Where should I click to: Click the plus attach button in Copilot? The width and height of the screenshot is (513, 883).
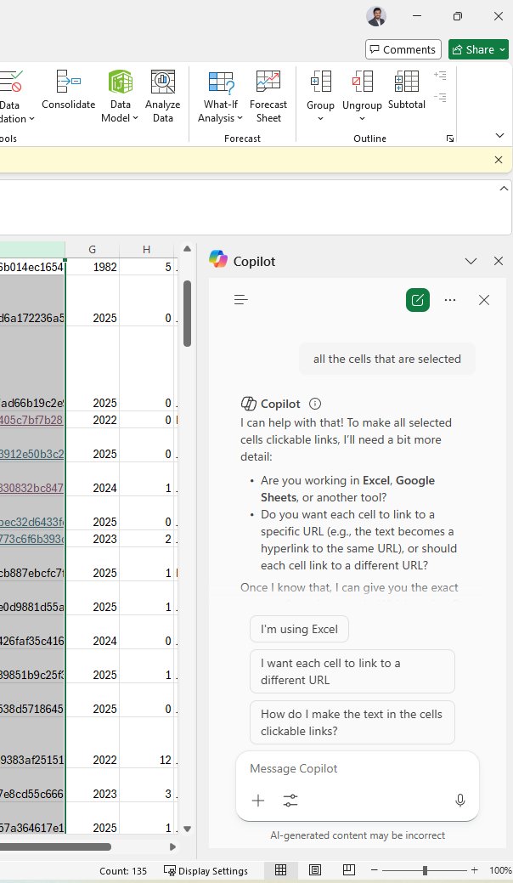click(258, 801)
